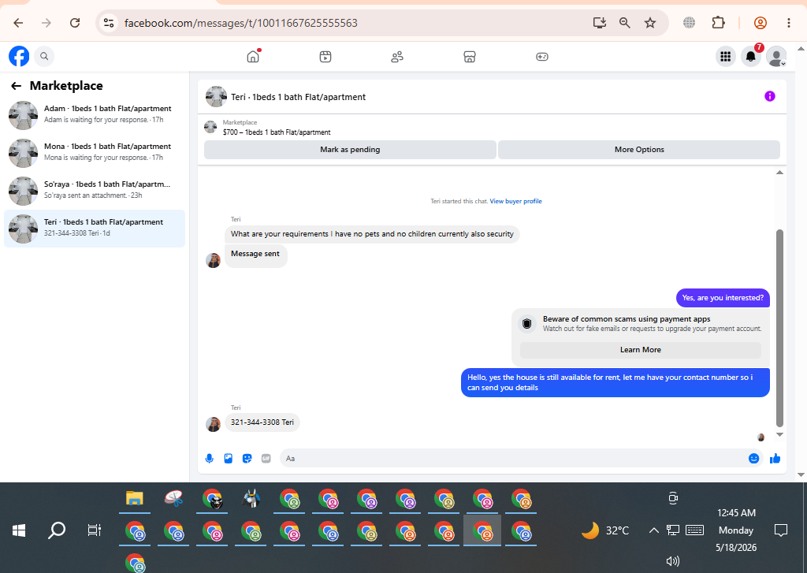Click the volume speaker icon in tray
This screenshot has width=807, height=573.
click(x=673, y=561)
